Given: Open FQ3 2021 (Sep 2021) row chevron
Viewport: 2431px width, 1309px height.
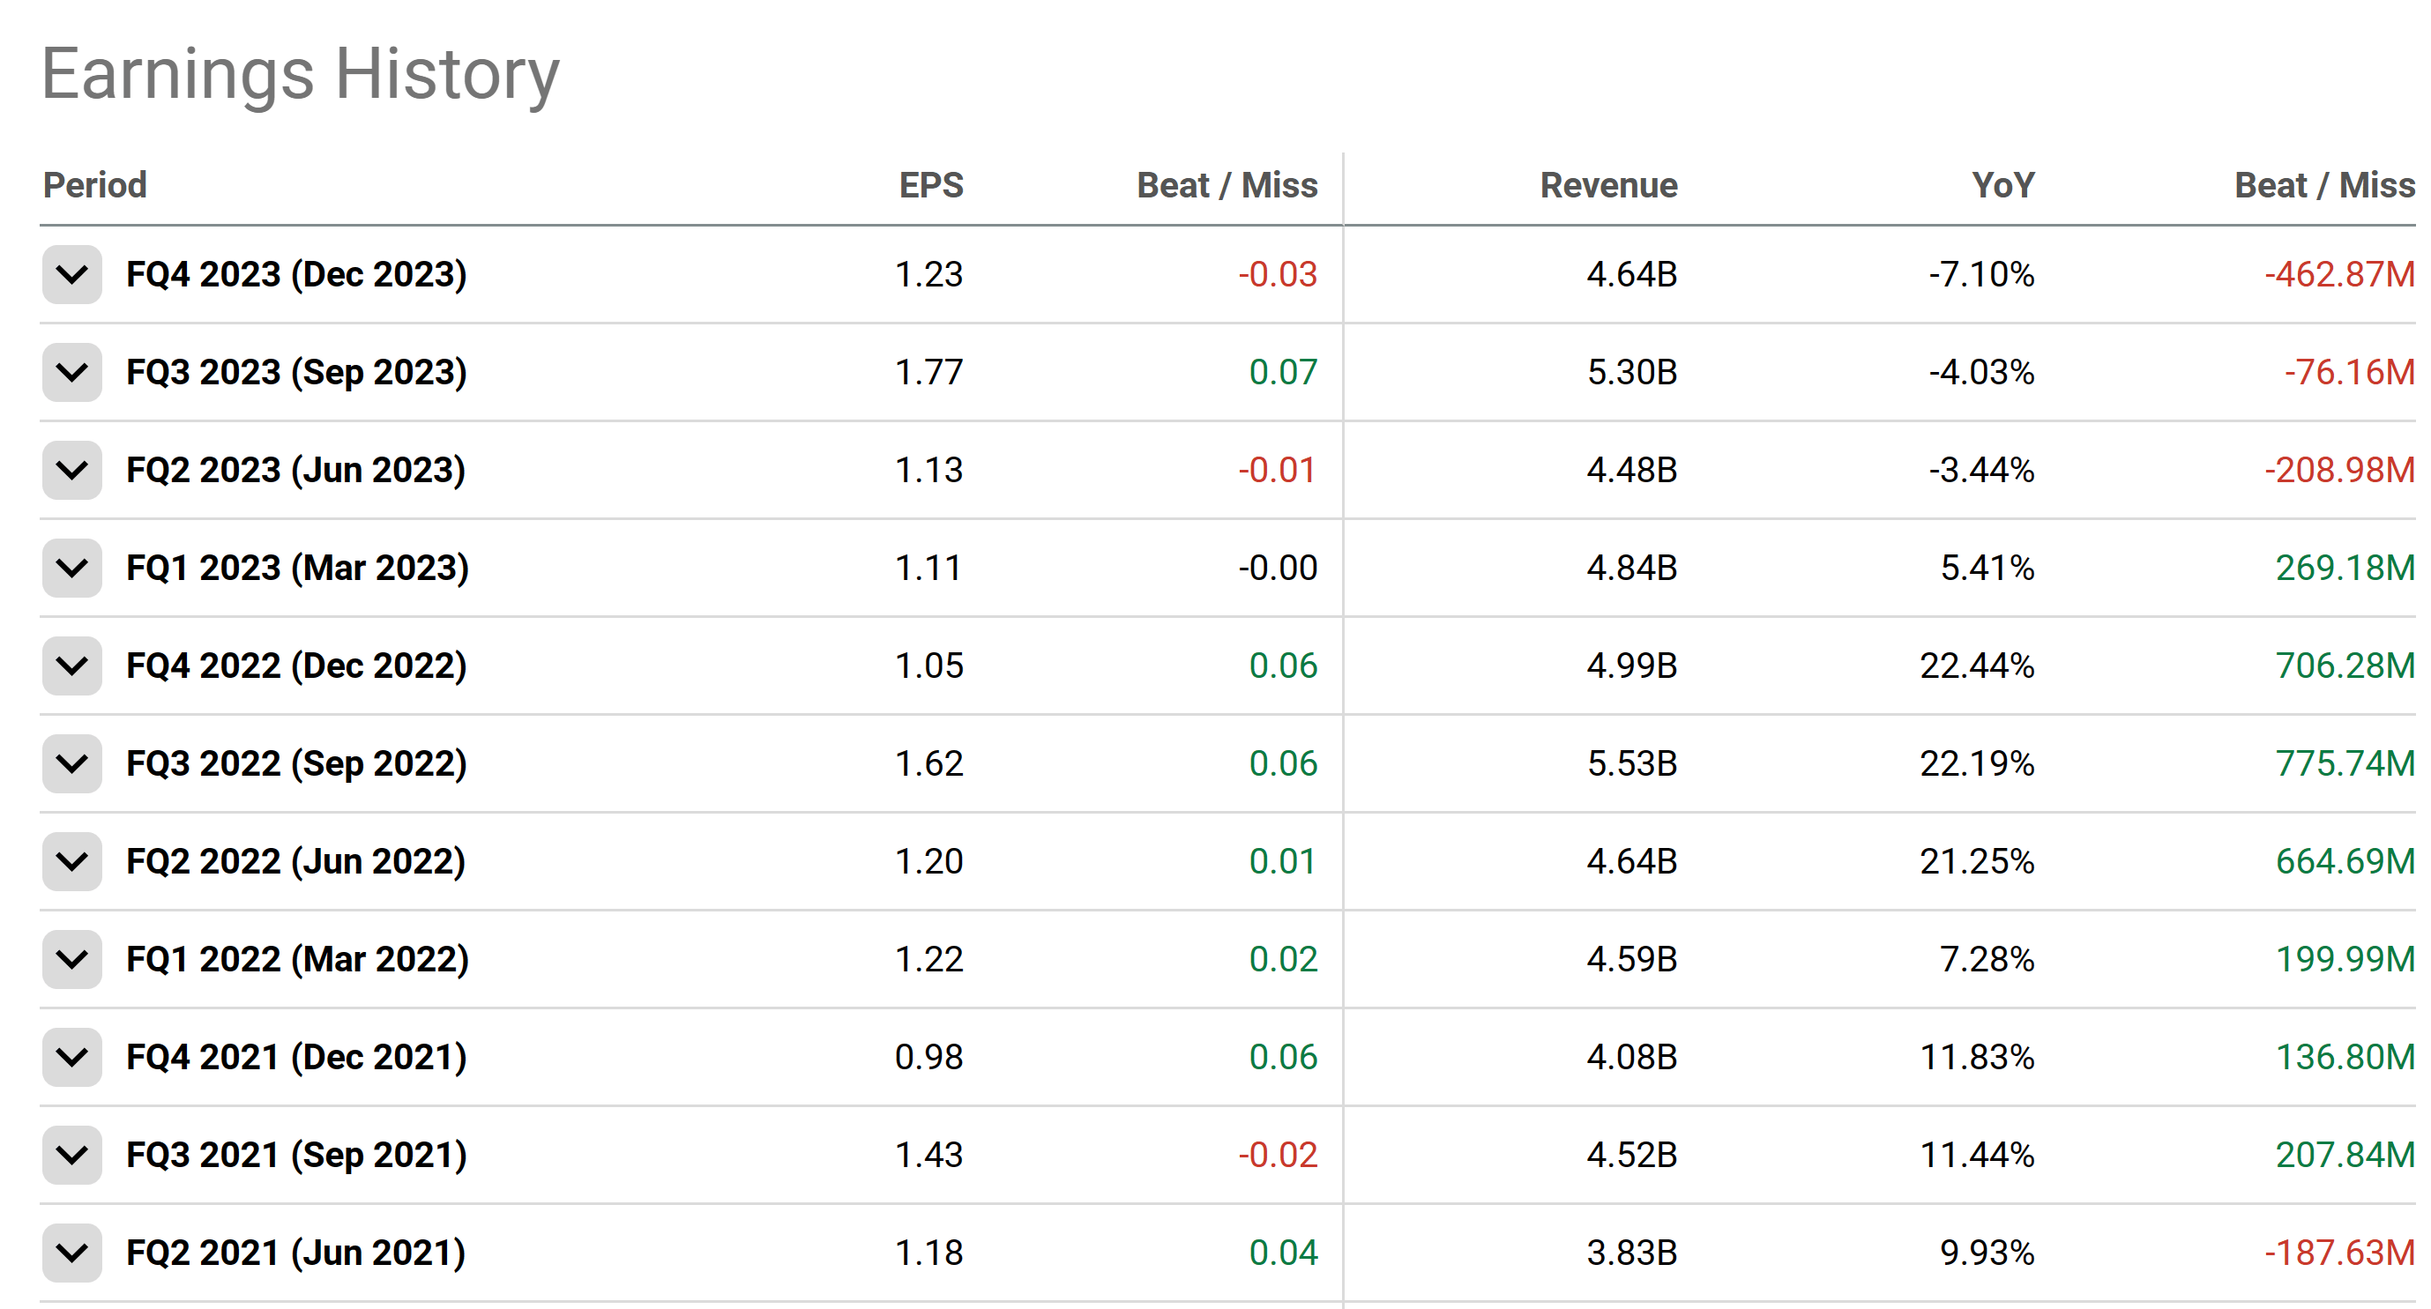Looking at the screenshot, I should click(x=71, y=1156).
